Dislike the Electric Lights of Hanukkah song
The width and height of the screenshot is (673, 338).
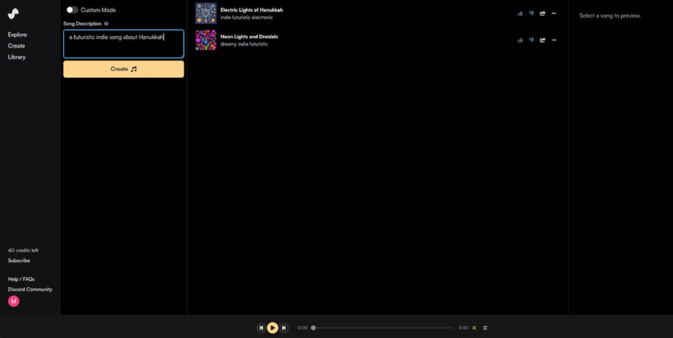[531, 13]
